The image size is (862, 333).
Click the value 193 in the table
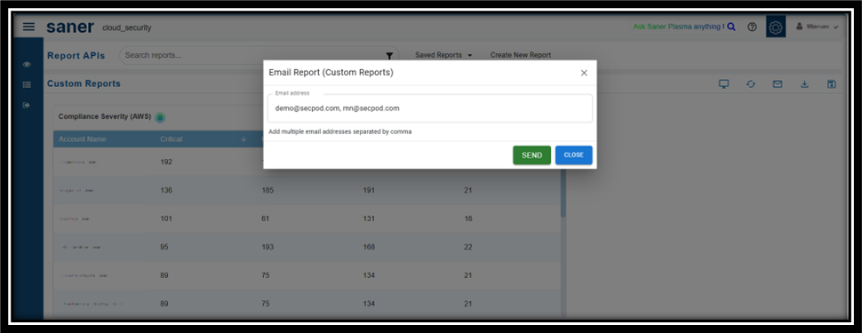[267, 247]
